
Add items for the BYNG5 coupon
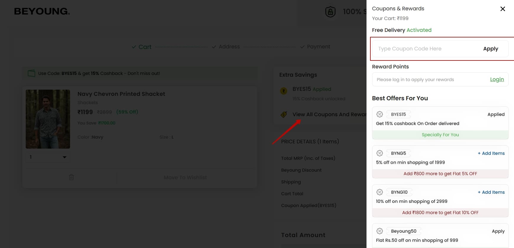(491, 153)
